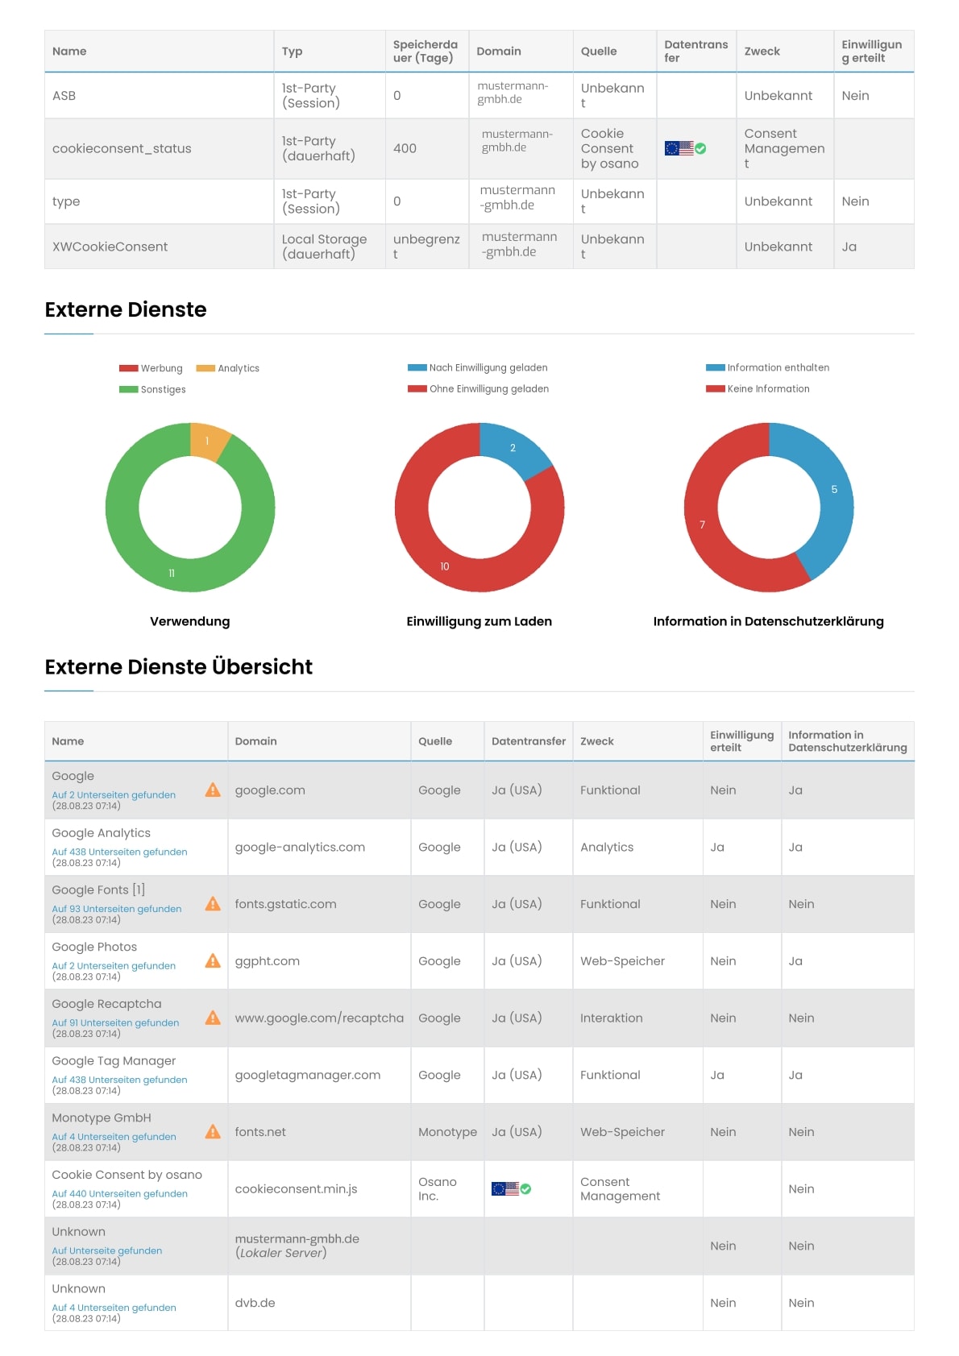Open 'Auf 93 Unterseiten gefunden' link
Viewport: 959px width, 1356px height.
117,909
